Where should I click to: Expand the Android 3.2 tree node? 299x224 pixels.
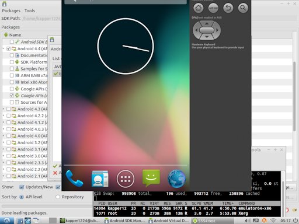(4, 142)
